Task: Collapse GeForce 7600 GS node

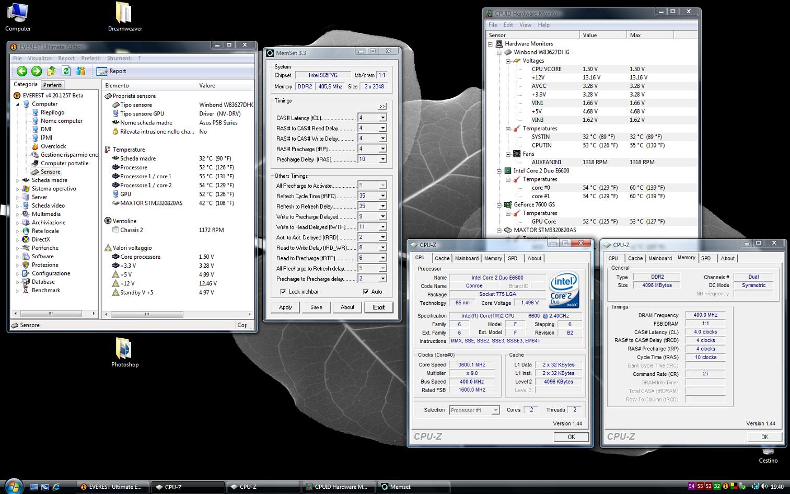Action: pyautogui.click(x=498, y=205)
